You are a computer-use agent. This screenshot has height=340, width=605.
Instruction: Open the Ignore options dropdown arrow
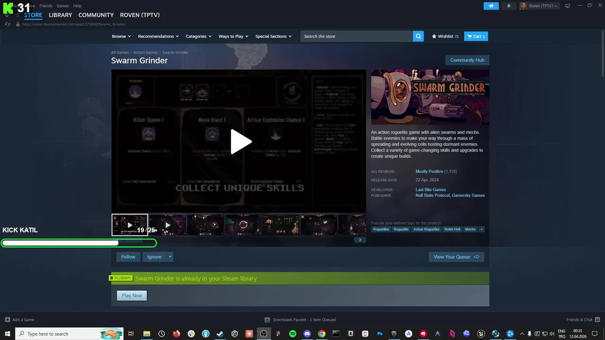(170, 257)
